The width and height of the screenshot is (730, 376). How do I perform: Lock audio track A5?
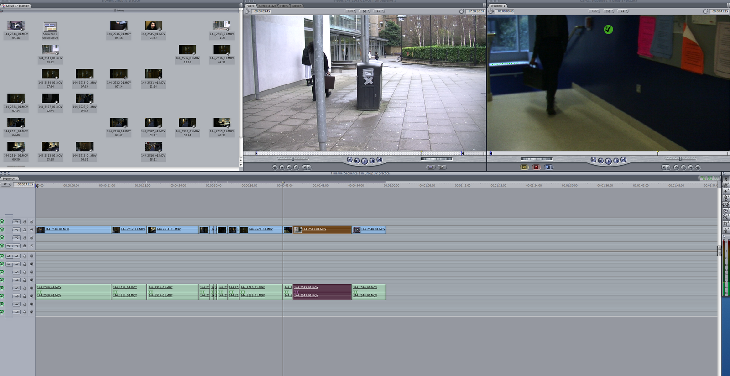pos(24,288)
